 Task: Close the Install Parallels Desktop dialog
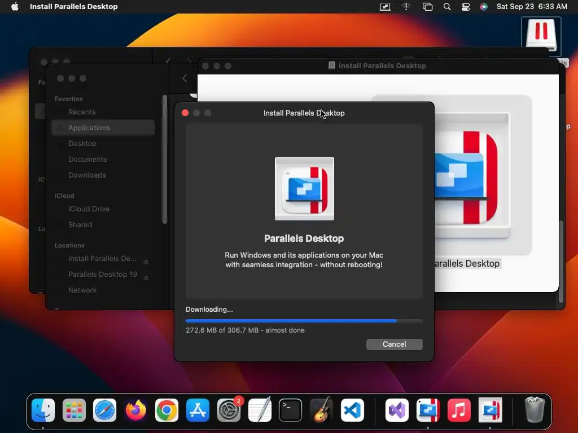pos(185,113)
